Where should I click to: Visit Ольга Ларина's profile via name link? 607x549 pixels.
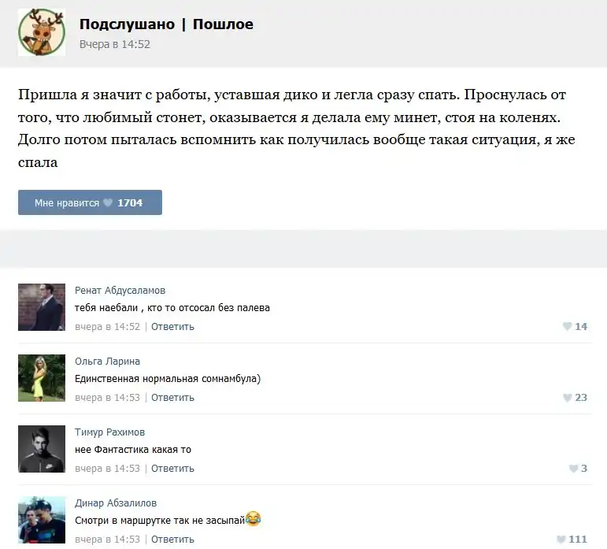click(107, 362)
